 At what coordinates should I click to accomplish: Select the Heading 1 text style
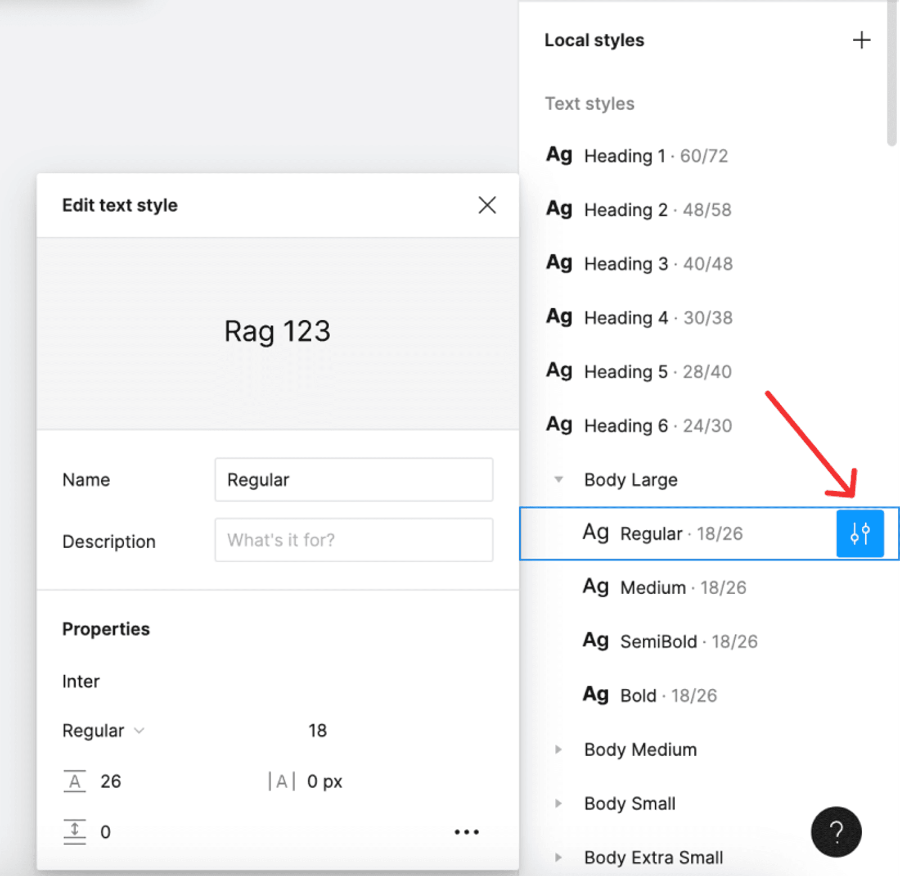636,156
